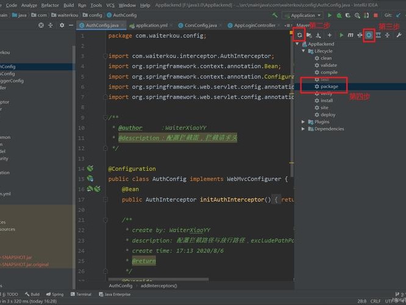The height and width of the screenshot is (305, 406).
Task: Select package lifecycle phase
Action: tap(327, 86)
